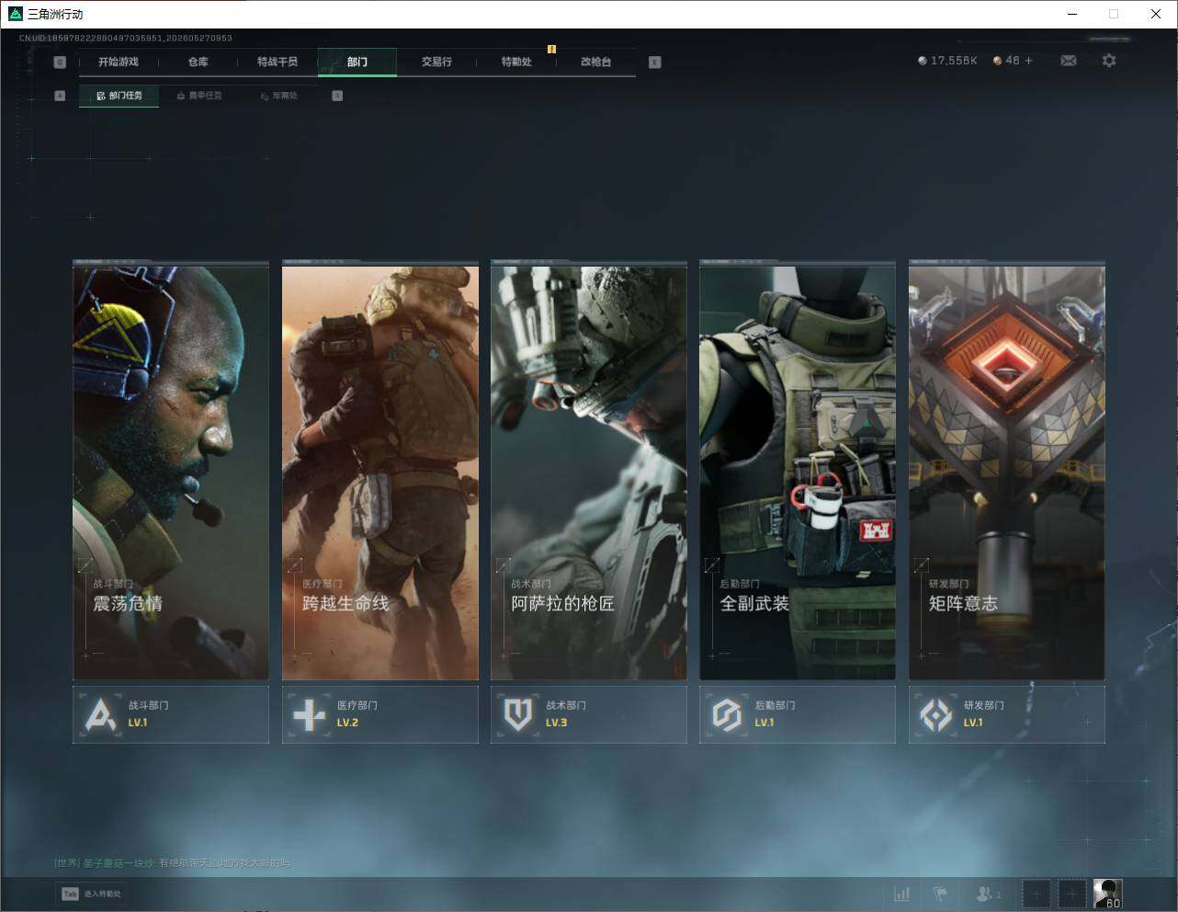Viewport: 1178px width, 912px height.
Task: Open the 震荡危情 combat department card
Action: 171,472
